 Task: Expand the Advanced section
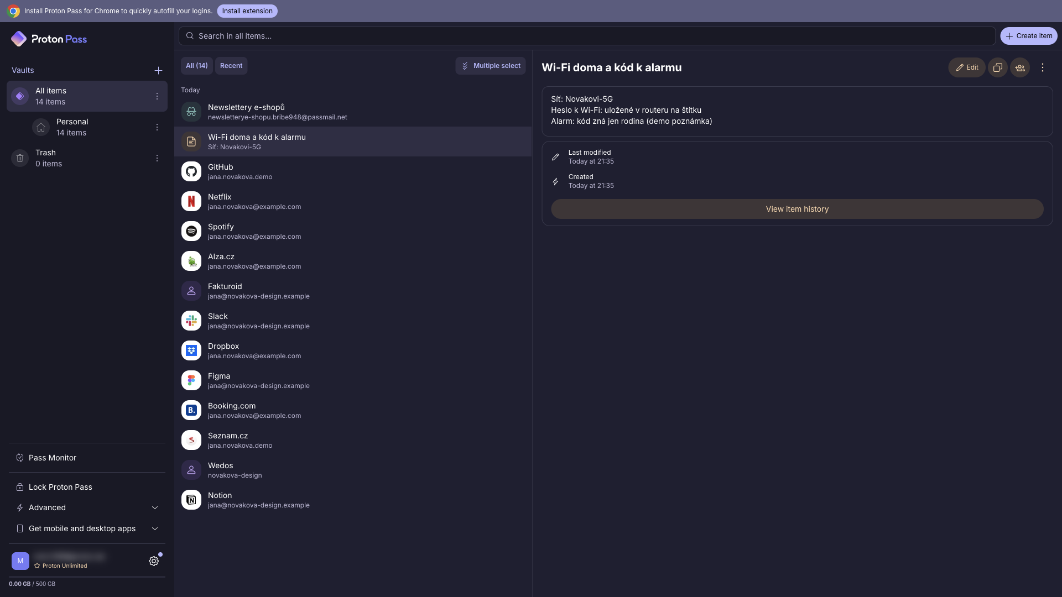point(87,507)
